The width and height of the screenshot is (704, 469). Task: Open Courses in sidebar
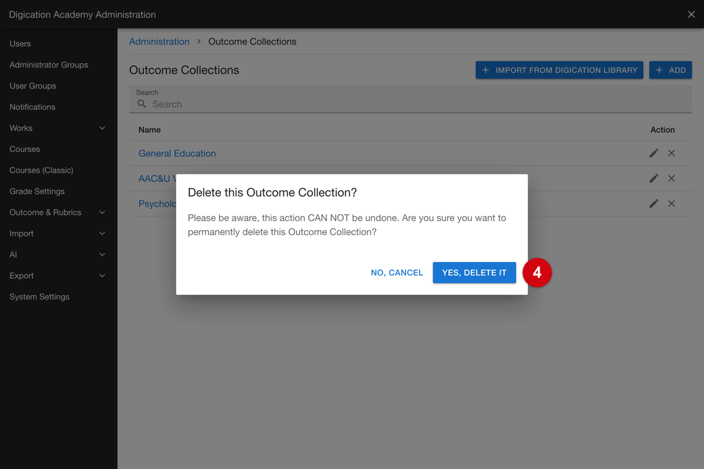click(25, 149)
